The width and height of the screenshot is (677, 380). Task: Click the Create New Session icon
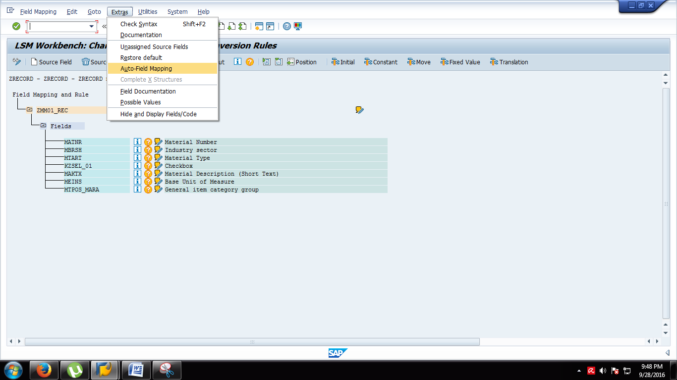[x=259, y=26]
